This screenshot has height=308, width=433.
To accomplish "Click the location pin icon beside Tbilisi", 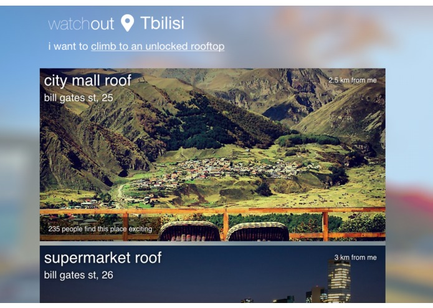I will tap(127, 23).
